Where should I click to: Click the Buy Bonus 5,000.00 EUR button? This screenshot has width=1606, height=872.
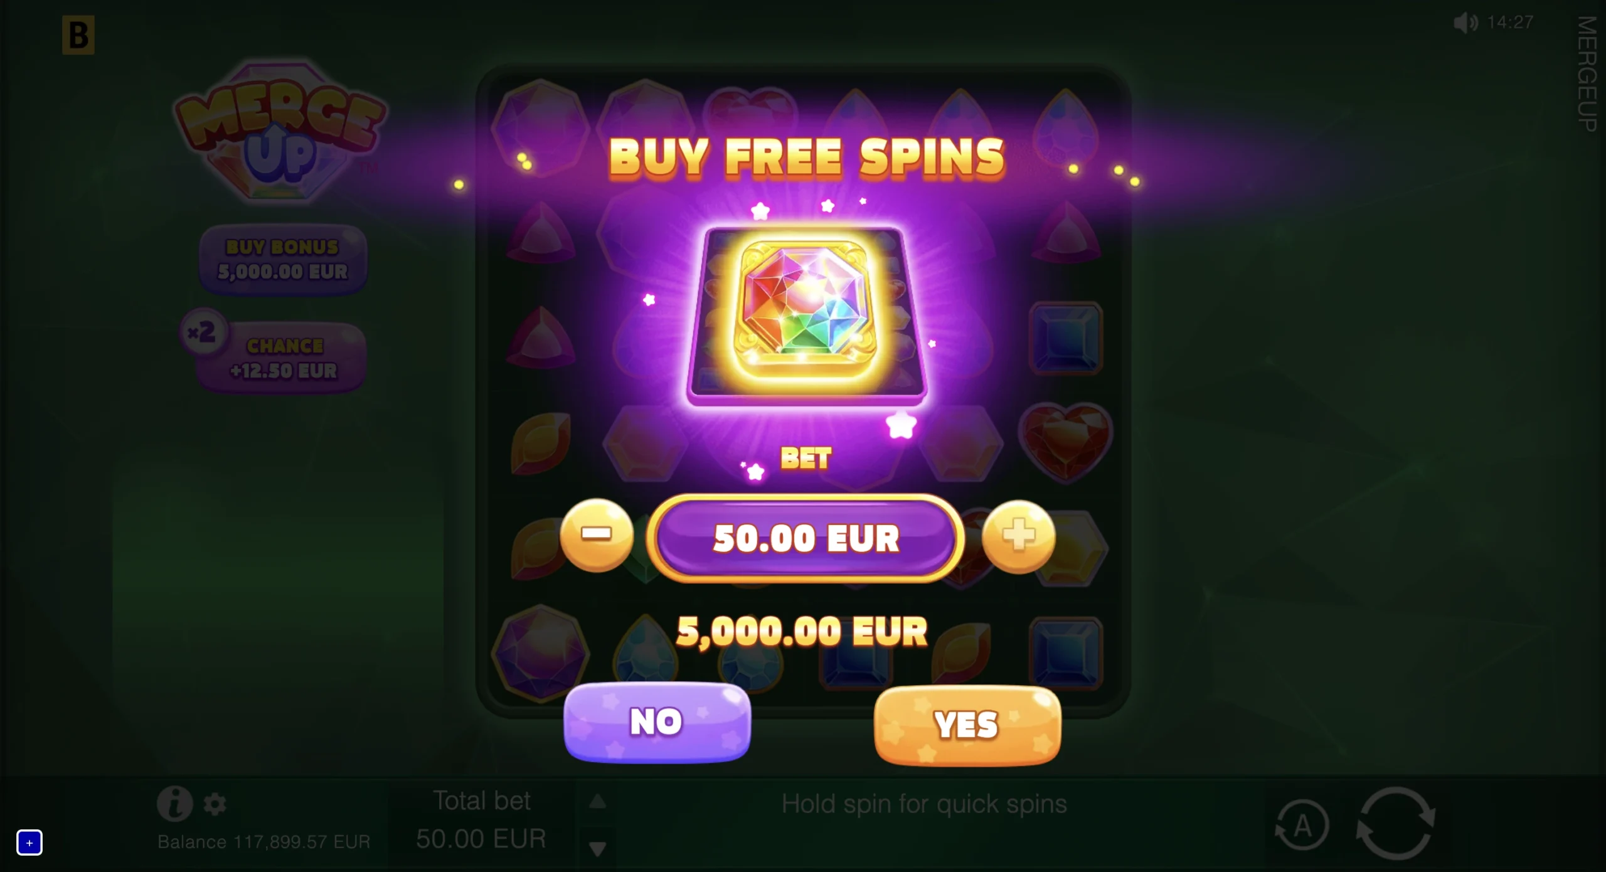point(283,259)
